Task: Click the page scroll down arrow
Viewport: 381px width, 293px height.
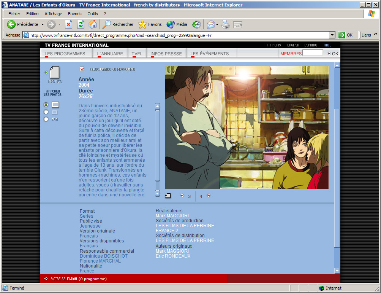Action: coord(337,271)
